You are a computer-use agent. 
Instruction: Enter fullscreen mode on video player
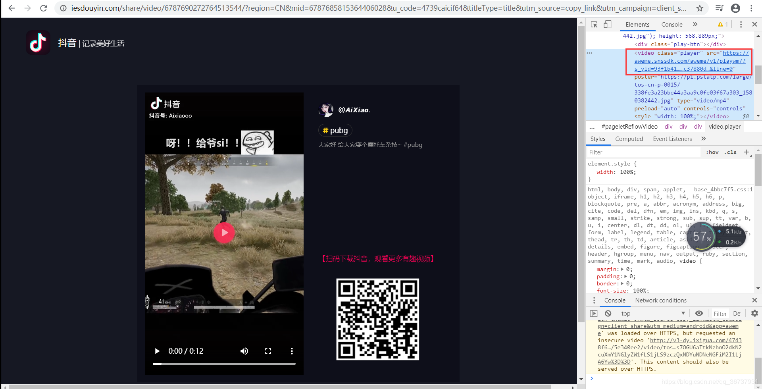click(268, 351)
